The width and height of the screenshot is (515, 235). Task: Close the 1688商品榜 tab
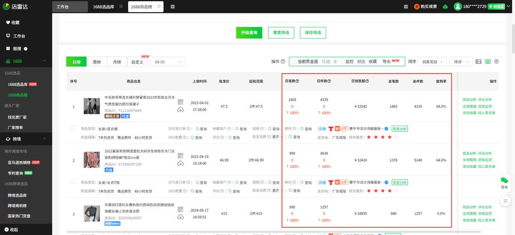coord(159,6)
